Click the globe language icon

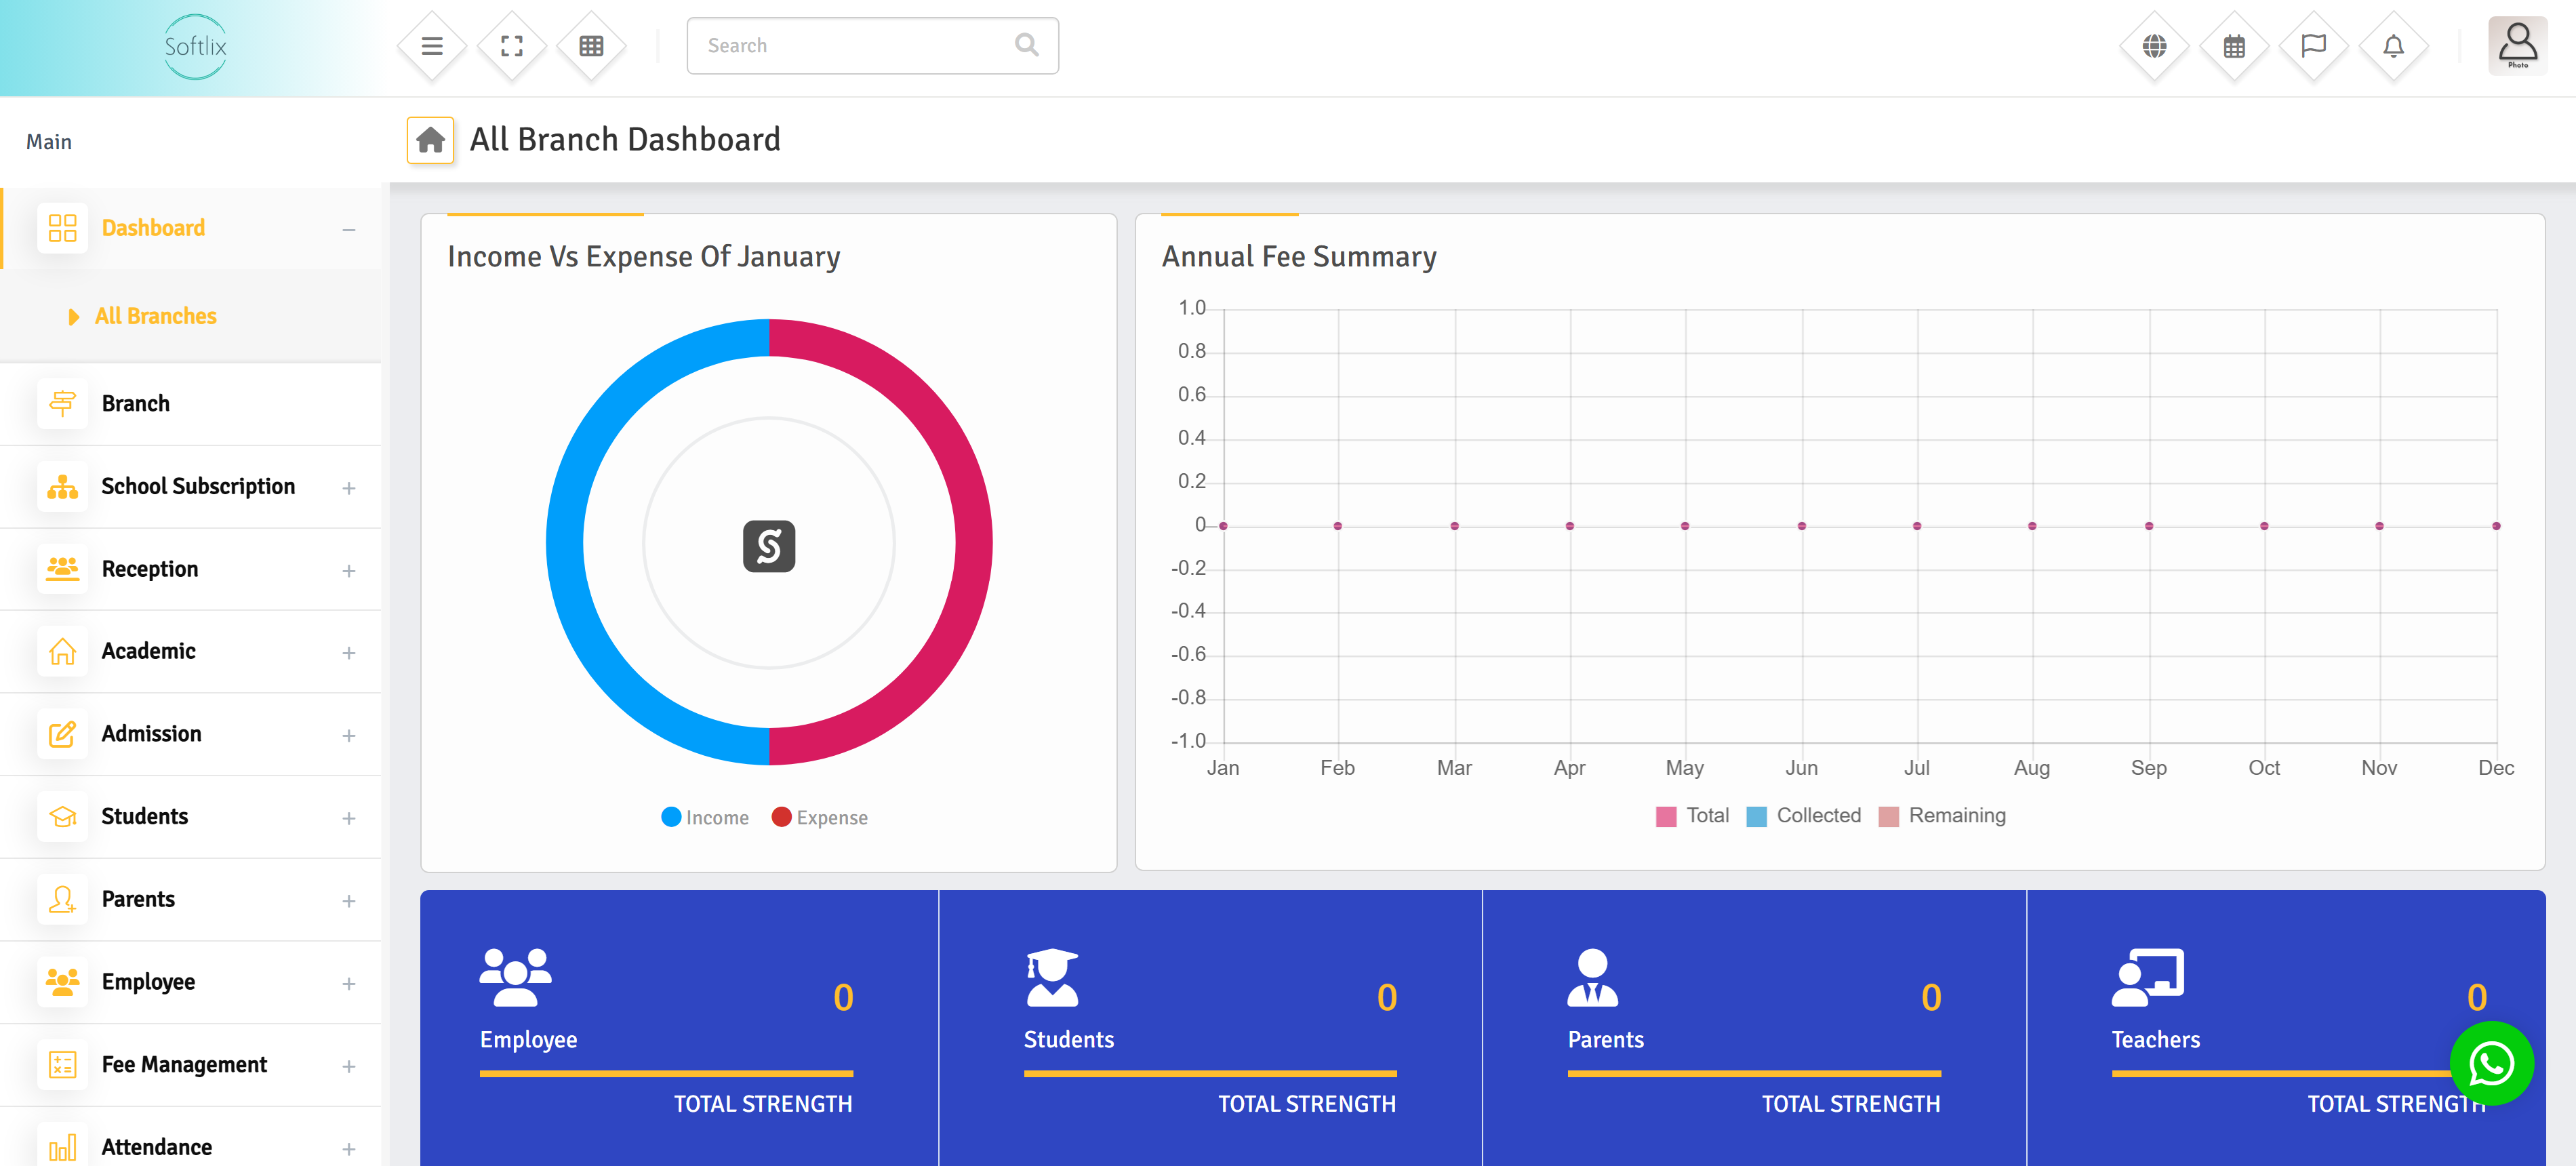pos(2154,46)
